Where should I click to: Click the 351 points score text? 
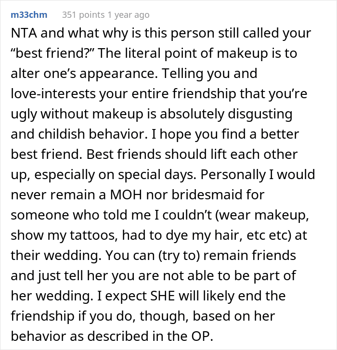[83, 15]
